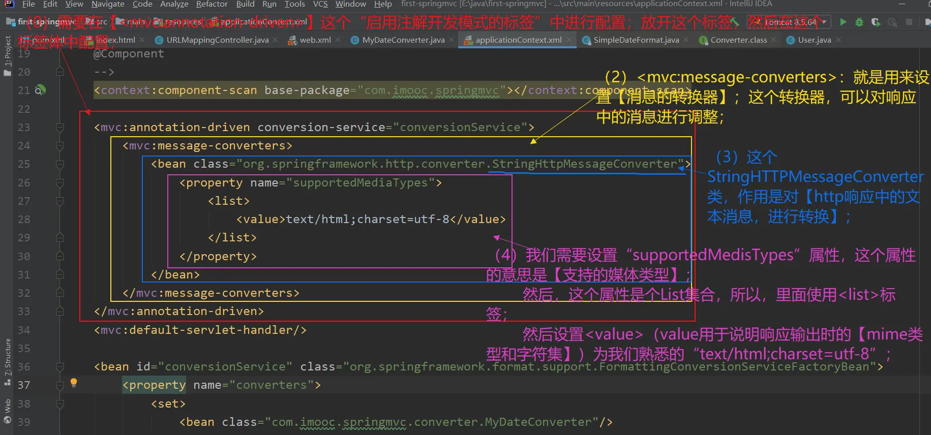Switch to the User.java tab

[x=815, y=40]
